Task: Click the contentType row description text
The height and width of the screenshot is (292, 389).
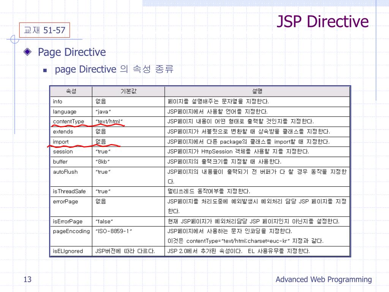Action: coord(240,121)
